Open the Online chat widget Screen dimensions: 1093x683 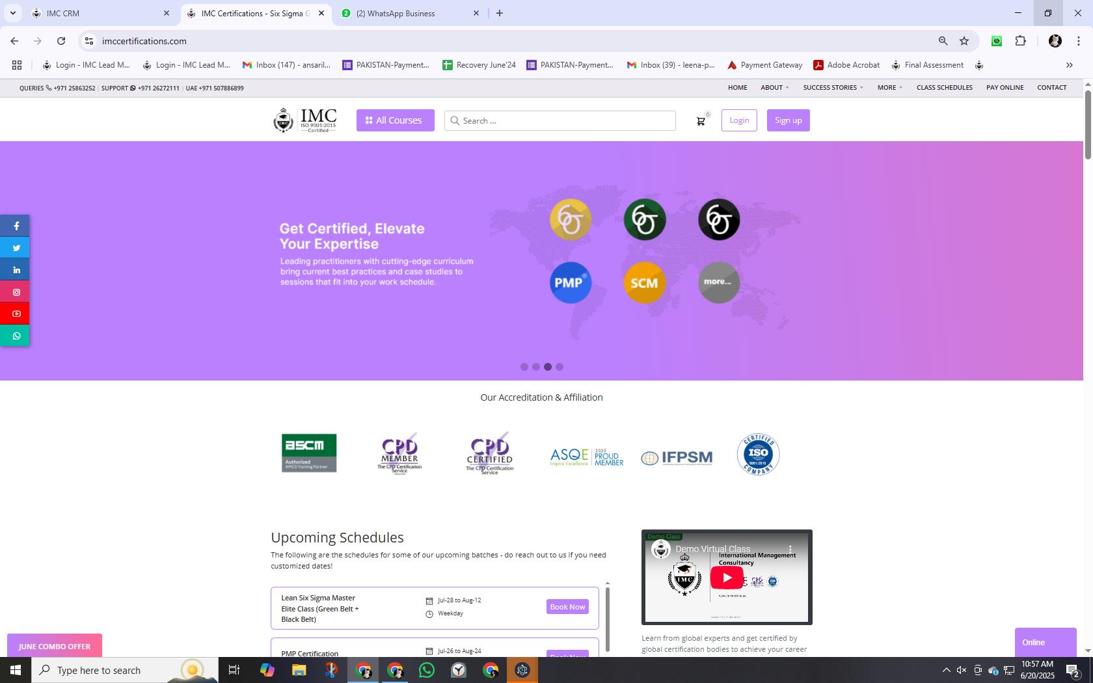pos(1046,643)
